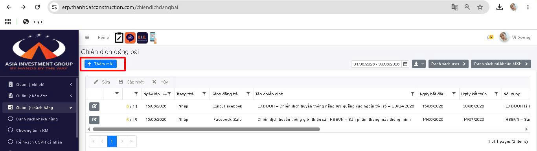This screenshot has height=151, width=537.
Task: Click the hamburger menu icon beside Home
Action: [x=87, y=38]
